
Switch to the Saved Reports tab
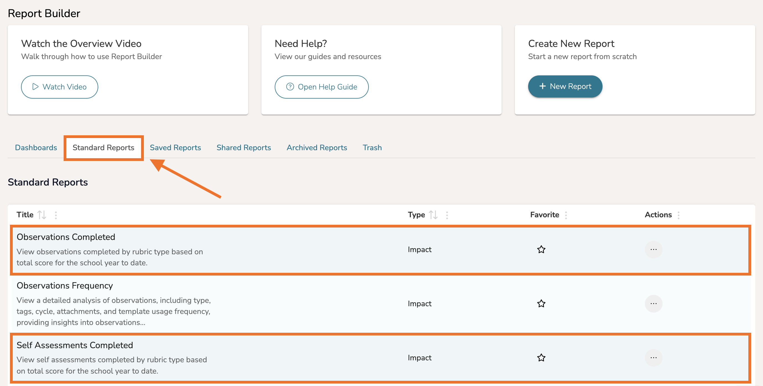coord(175,147)
